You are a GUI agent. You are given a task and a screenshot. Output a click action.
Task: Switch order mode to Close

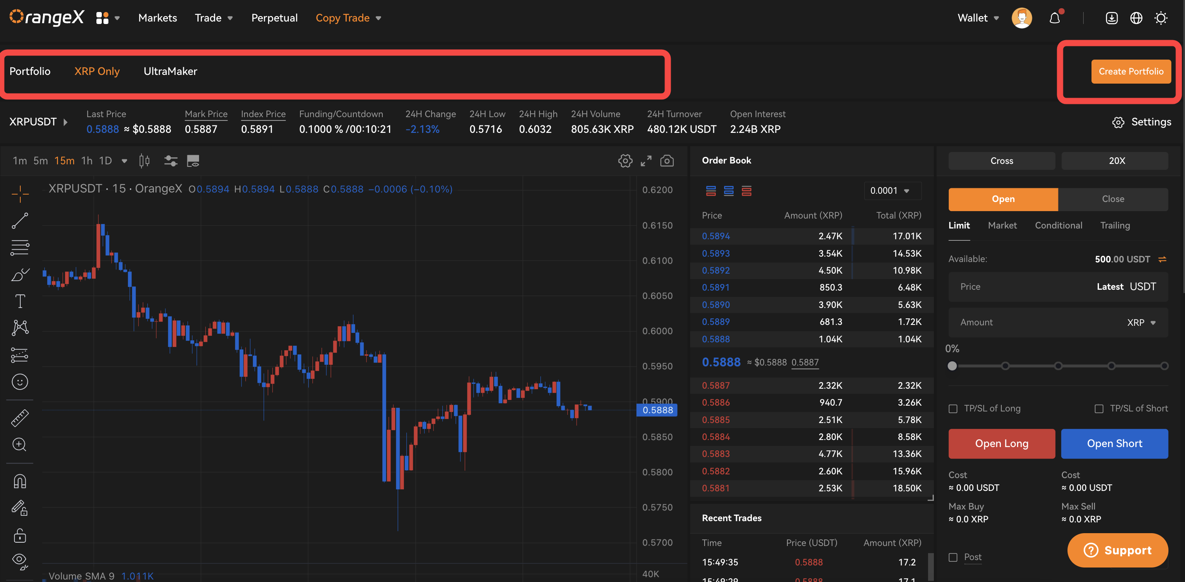point(1113,199)
